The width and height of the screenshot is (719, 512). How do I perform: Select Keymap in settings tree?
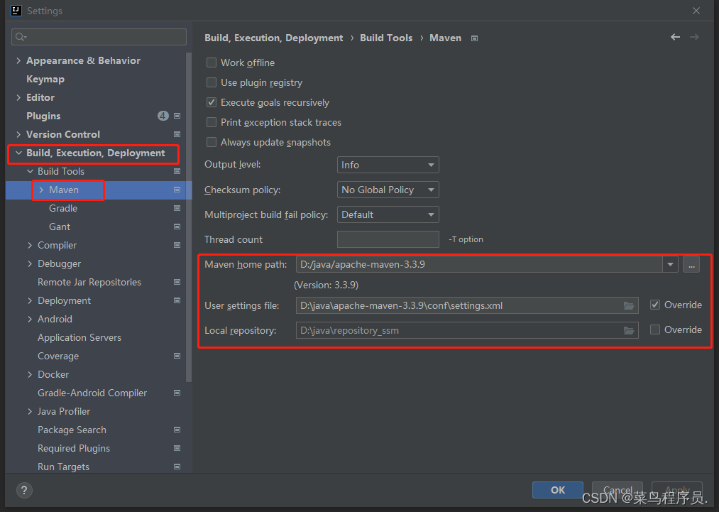[x=45, y=79]
